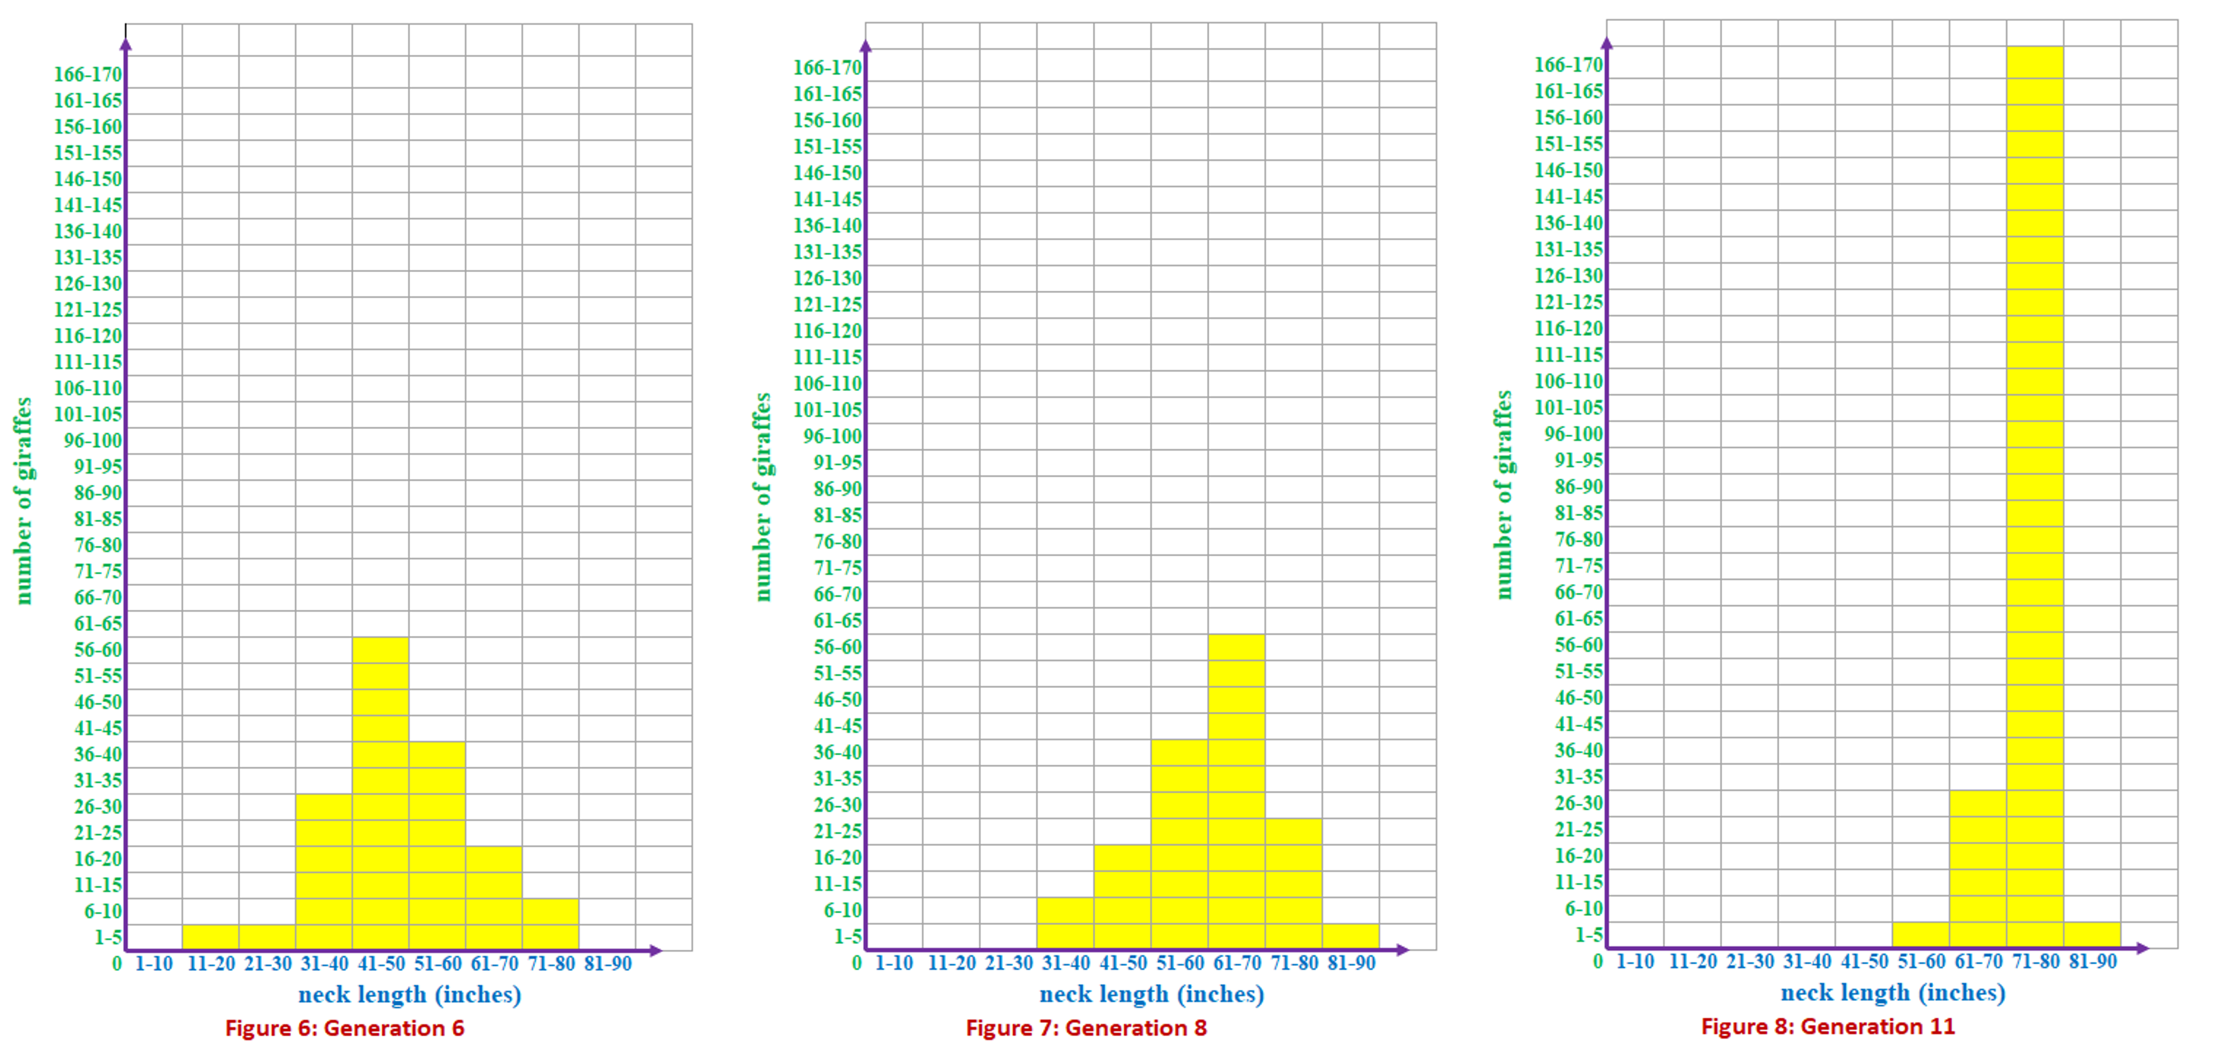2230x1062 pixels.
Task: Click the Figure 6: Generation 6 caption
Action: 345,1028
